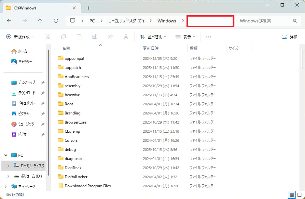Click the Rename icon in toolbar

pyautogui.click(x=95, y=37)
